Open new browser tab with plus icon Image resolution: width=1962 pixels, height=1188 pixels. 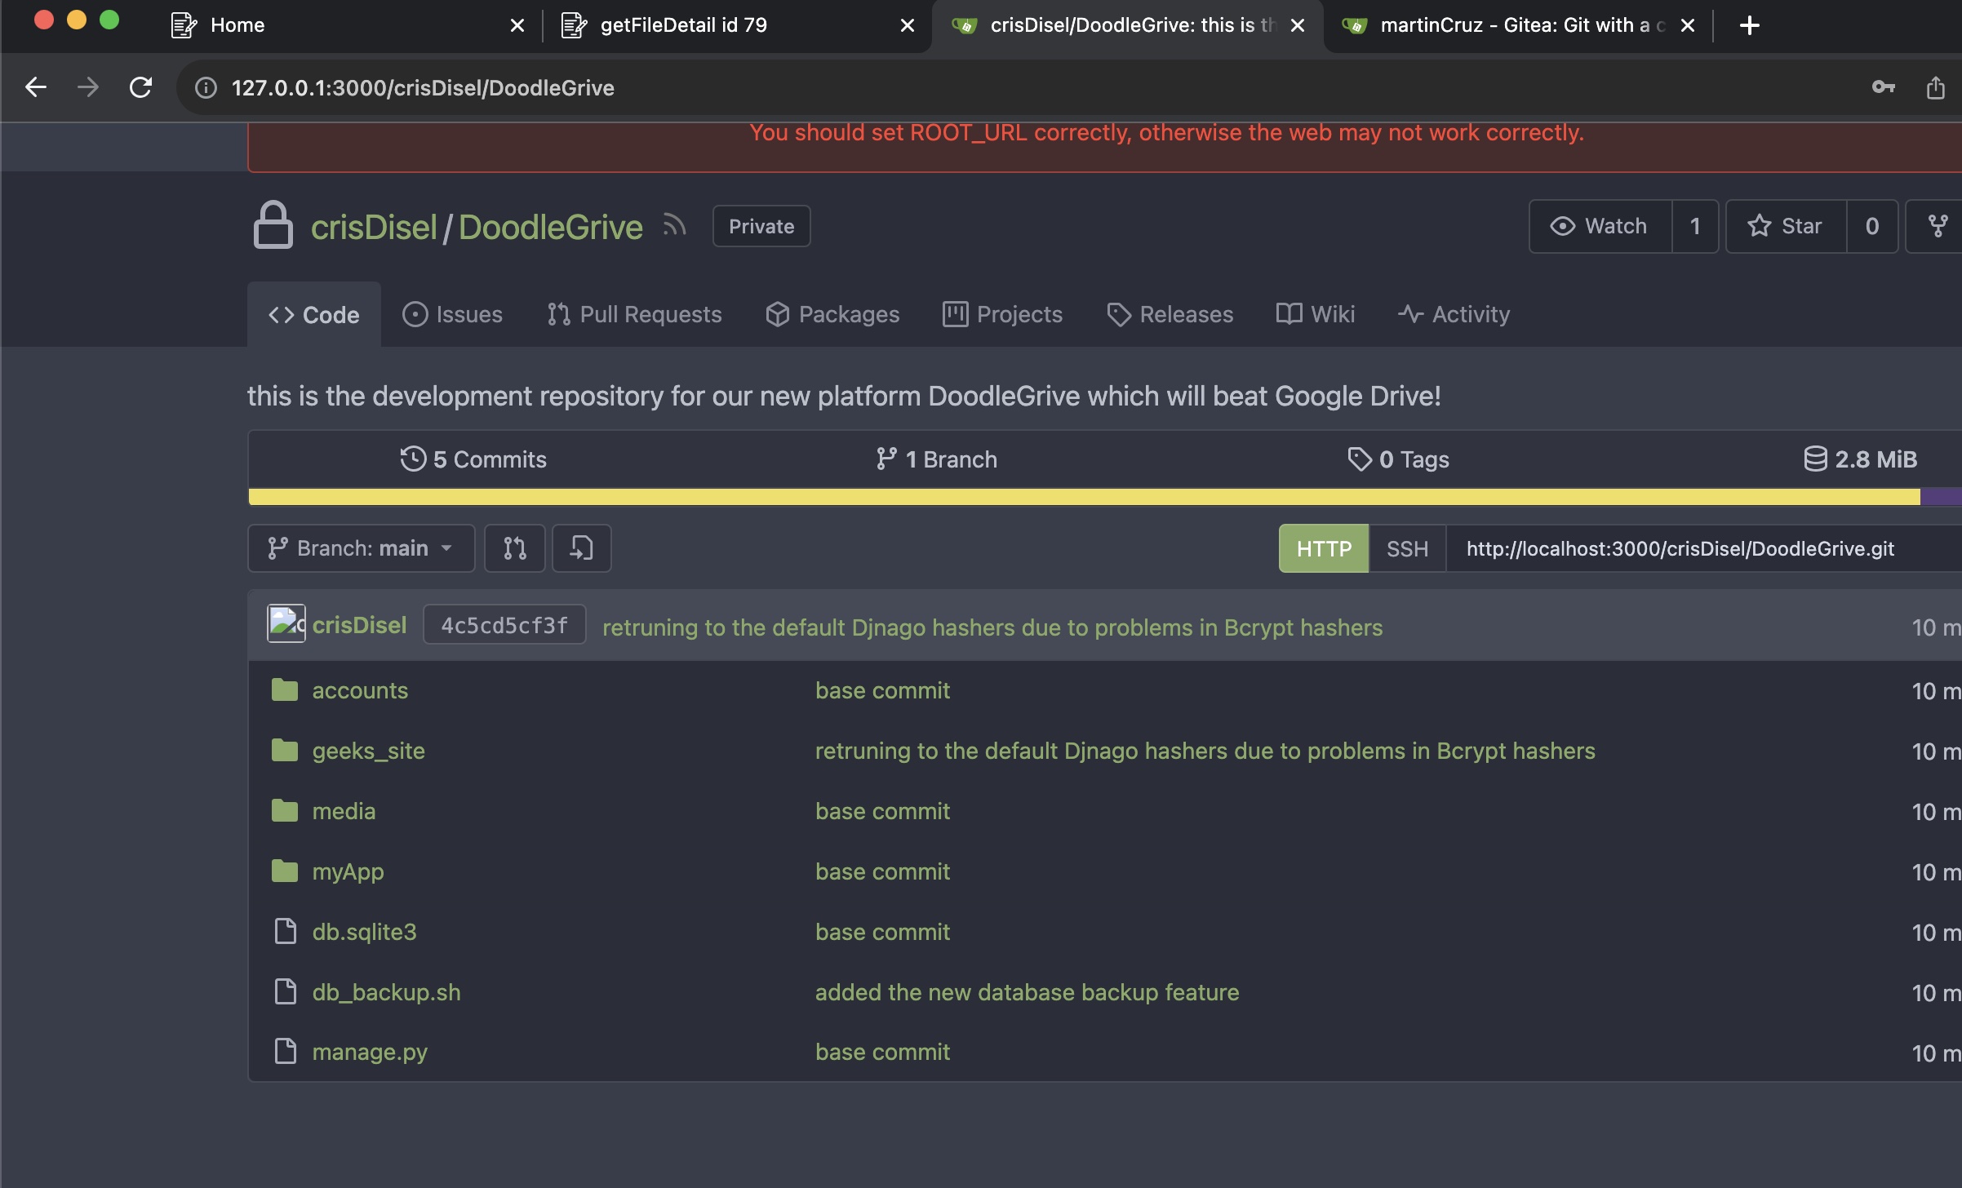[1749, 25]
